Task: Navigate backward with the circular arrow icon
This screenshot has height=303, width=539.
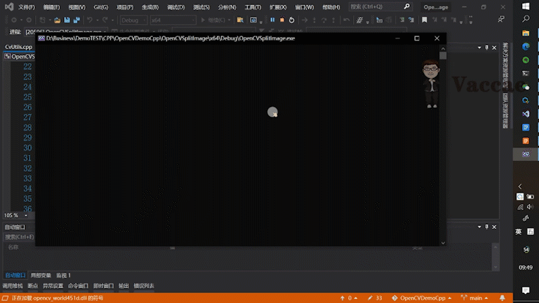Action: (x=13, y=20)
